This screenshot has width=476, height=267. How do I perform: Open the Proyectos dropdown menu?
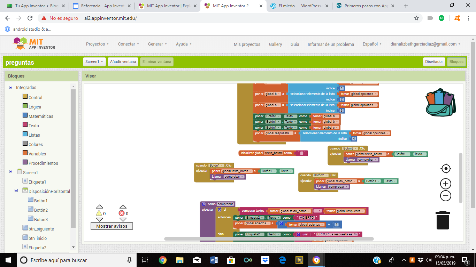(x=97, y=44)
